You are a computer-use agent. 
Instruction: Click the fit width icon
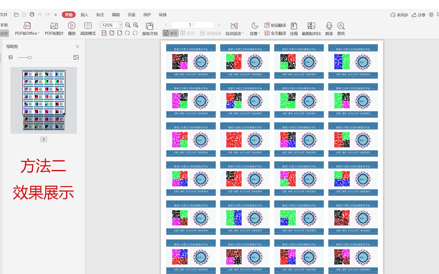coord(120,33)
